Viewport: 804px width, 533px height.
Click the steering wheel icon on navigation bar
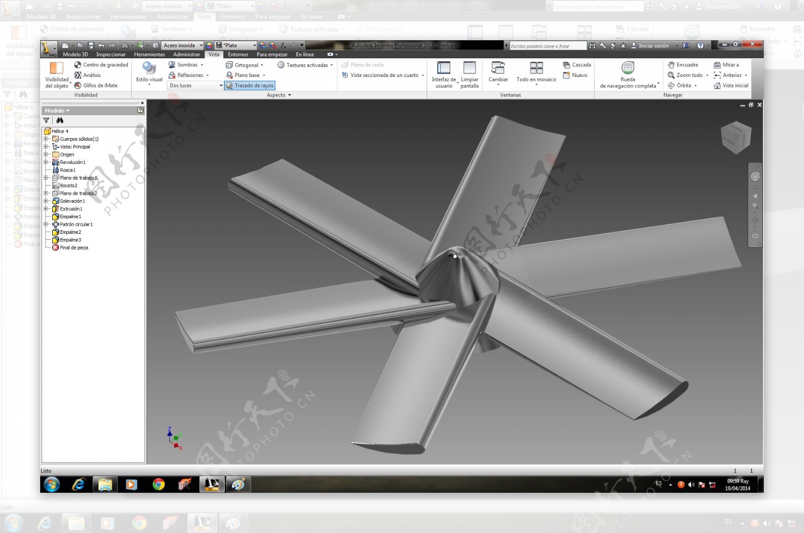point(755,176)
